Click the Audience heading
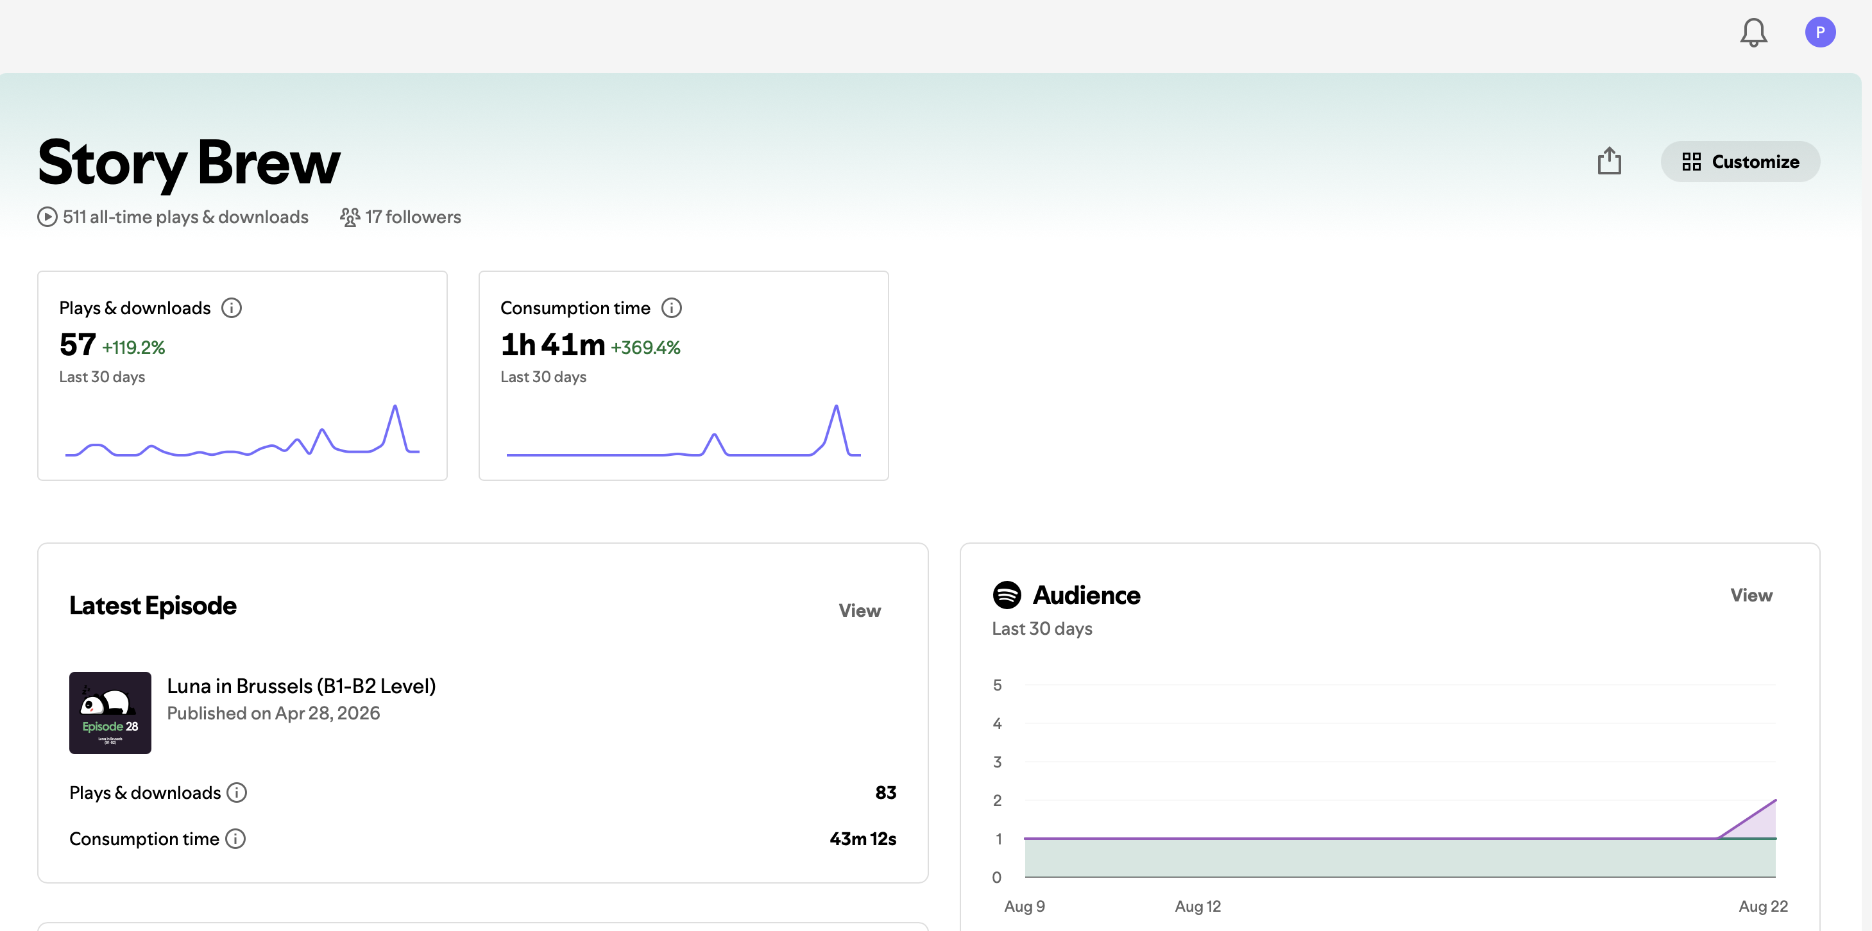 pyautogui.click(x=1086, y=596)
